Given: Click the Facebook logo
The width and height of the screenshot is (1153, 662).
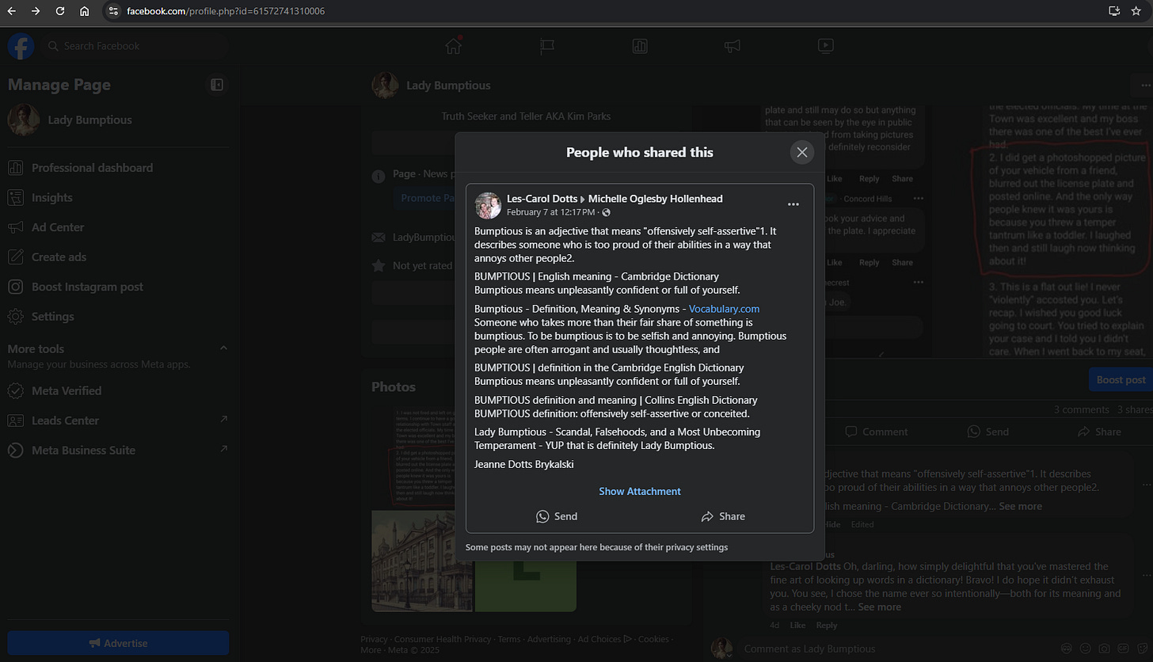Looking at the screenshot, I should [21, 46].
